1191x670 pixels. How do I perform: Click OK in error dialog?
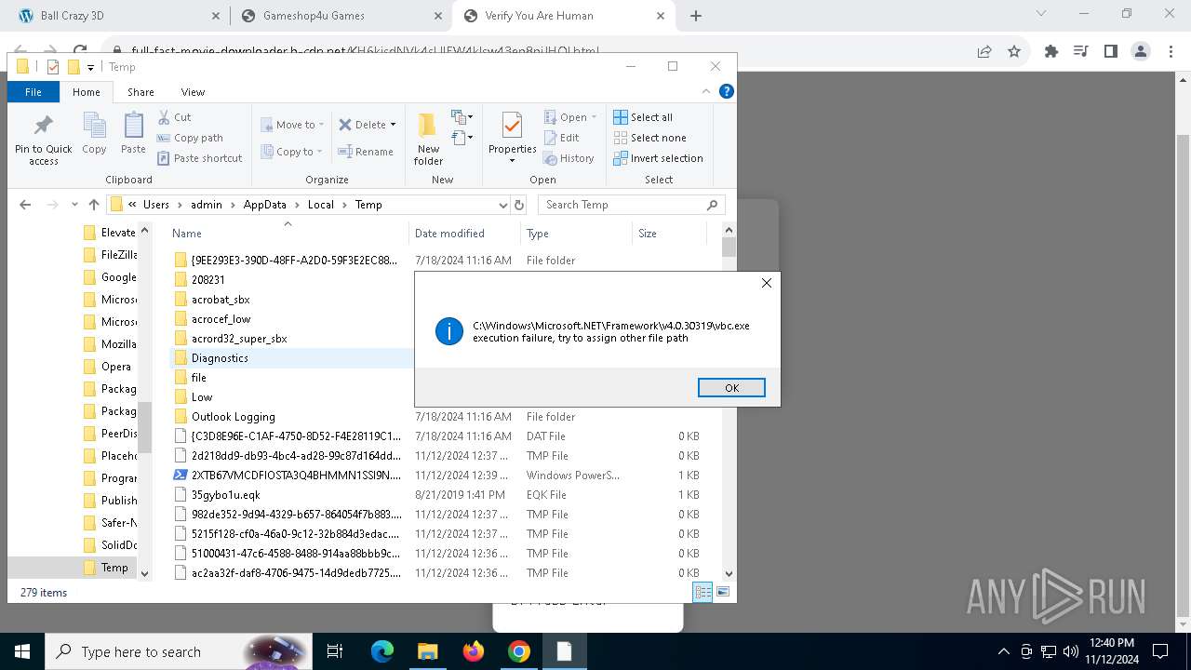point(731,388)
